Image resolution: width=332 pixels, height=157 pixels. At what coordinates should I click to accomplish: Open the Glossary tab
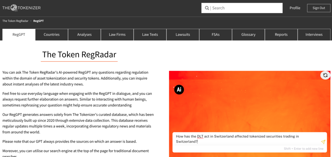click(248, 35)
